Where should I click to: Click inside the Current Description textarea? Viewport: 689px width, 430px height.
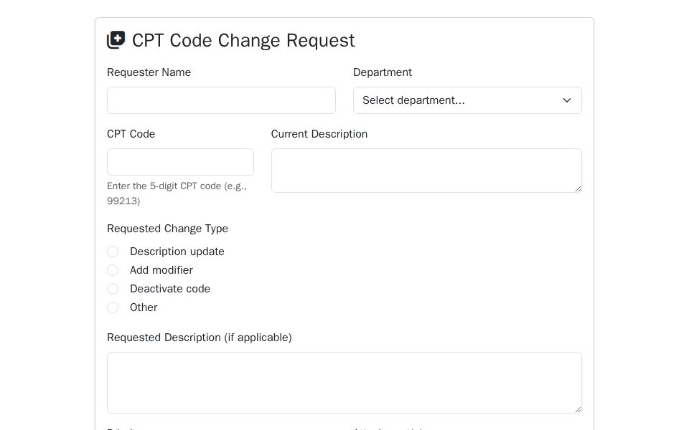[x=426, y=170]
